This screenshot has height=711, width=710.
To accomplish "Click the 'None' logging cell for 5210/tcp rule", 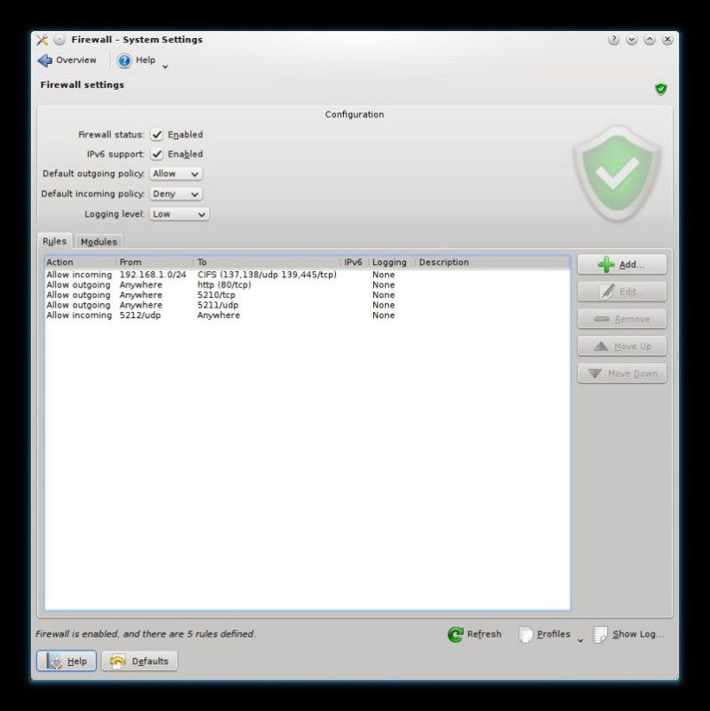I will pyautogui.click(x=384, y=295).
